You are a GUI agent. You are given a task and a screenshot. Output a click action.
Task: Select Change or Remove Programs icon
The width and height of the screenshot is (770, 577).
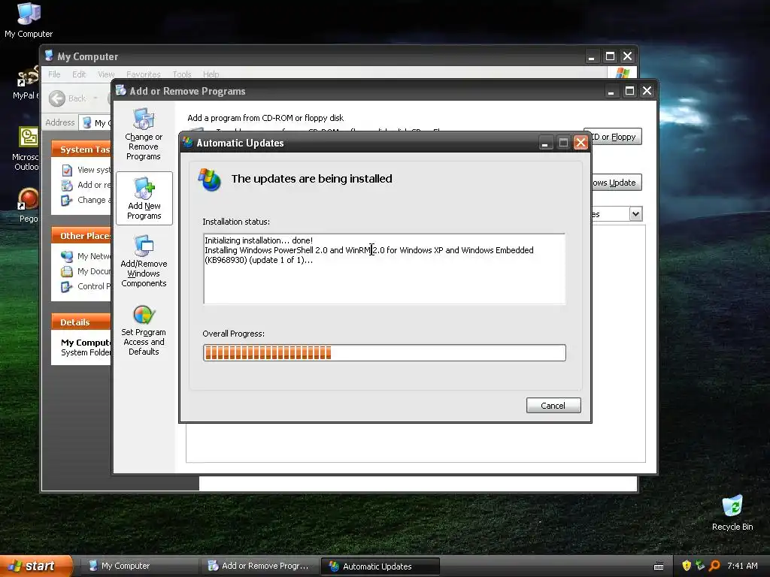tap(144, 134)
